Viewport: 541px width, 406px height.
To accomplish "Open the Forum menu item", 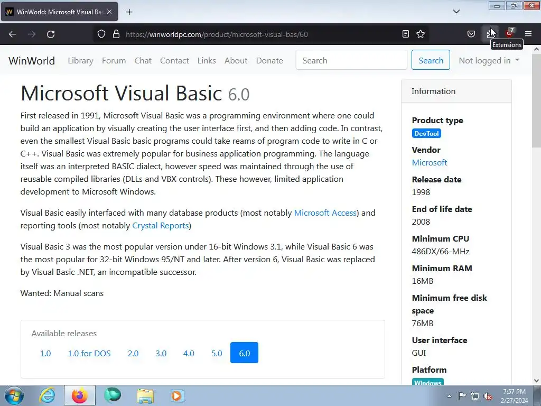I will point(114,60).
